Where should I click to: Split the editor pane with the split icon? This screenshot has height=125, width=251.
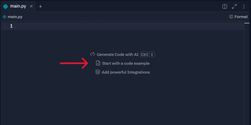pos(225,7)
